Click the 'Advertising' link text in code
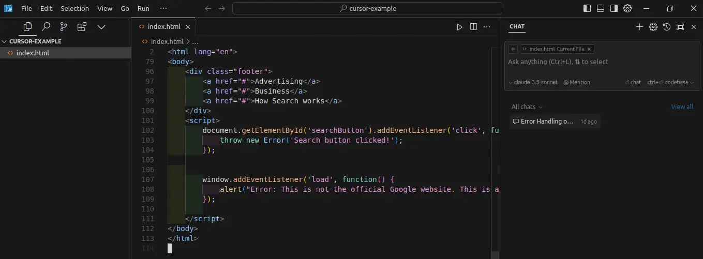 [278, 81]
